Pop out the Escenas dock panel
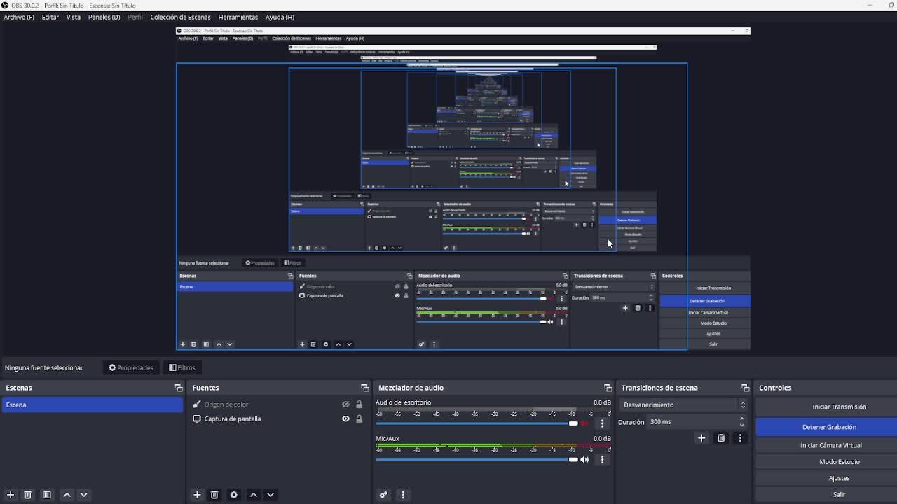 pos(179,388)
